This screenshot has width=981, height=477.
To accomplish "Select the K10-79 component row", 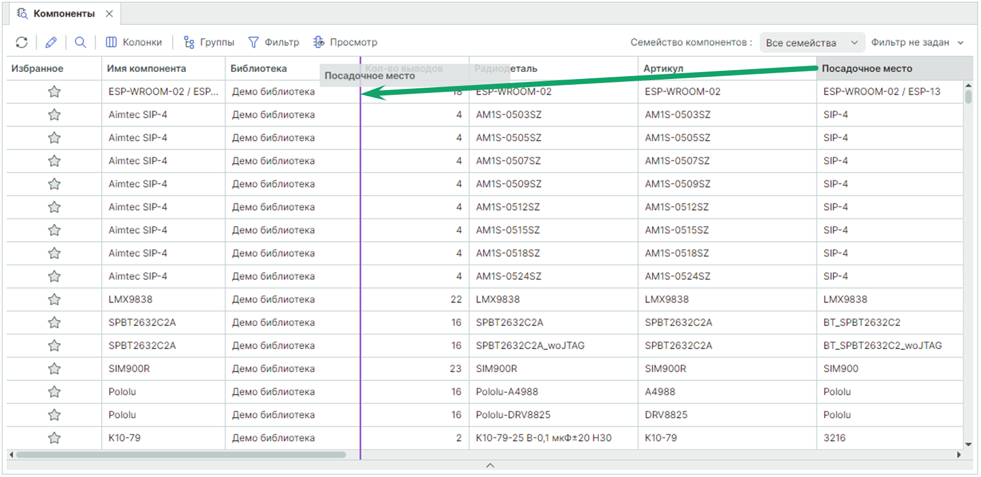I will [x=124, y=438].
